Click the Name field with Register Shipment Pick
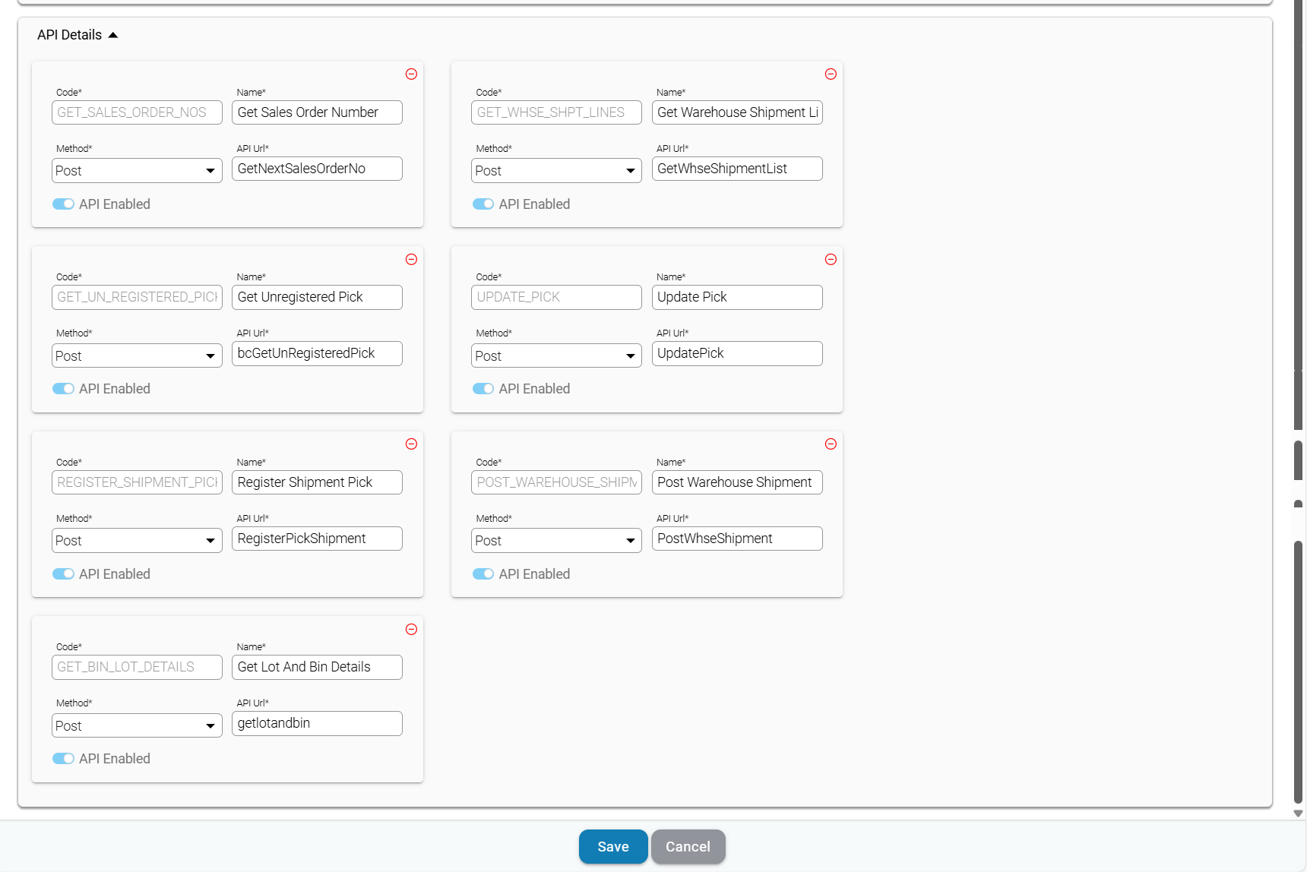1307x872 pixels. coord(317,482)
